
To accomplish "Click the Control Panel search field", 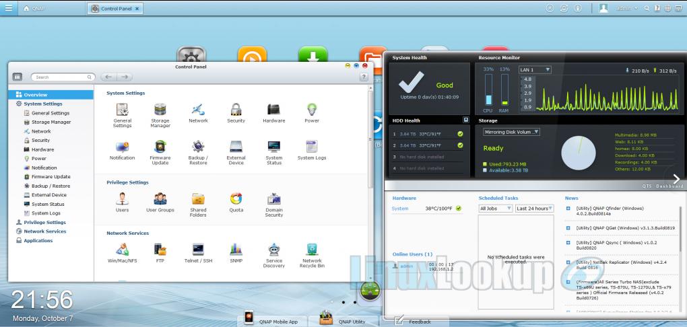I will (x=63, y=77).
